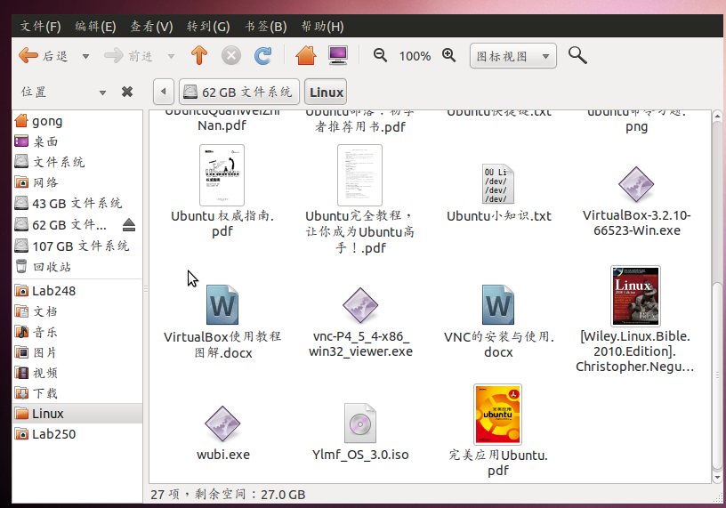Select the VirtualBox-3.2.10-66523-Win.exe icon
This screenshot has height=508, width=726.
tap(636, 184)
